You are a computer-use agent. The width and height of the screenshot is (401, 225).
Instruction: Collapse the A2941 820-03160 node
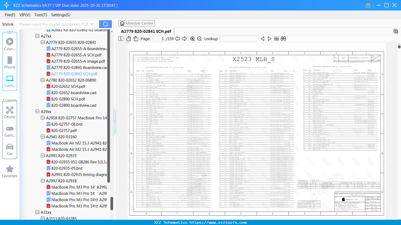tap(43, 137)
